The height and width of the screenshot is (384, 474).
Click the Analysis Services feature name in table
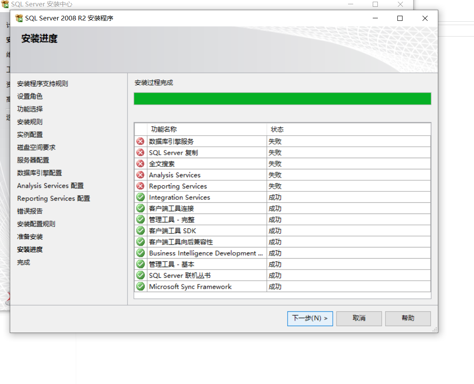point(174,175)
